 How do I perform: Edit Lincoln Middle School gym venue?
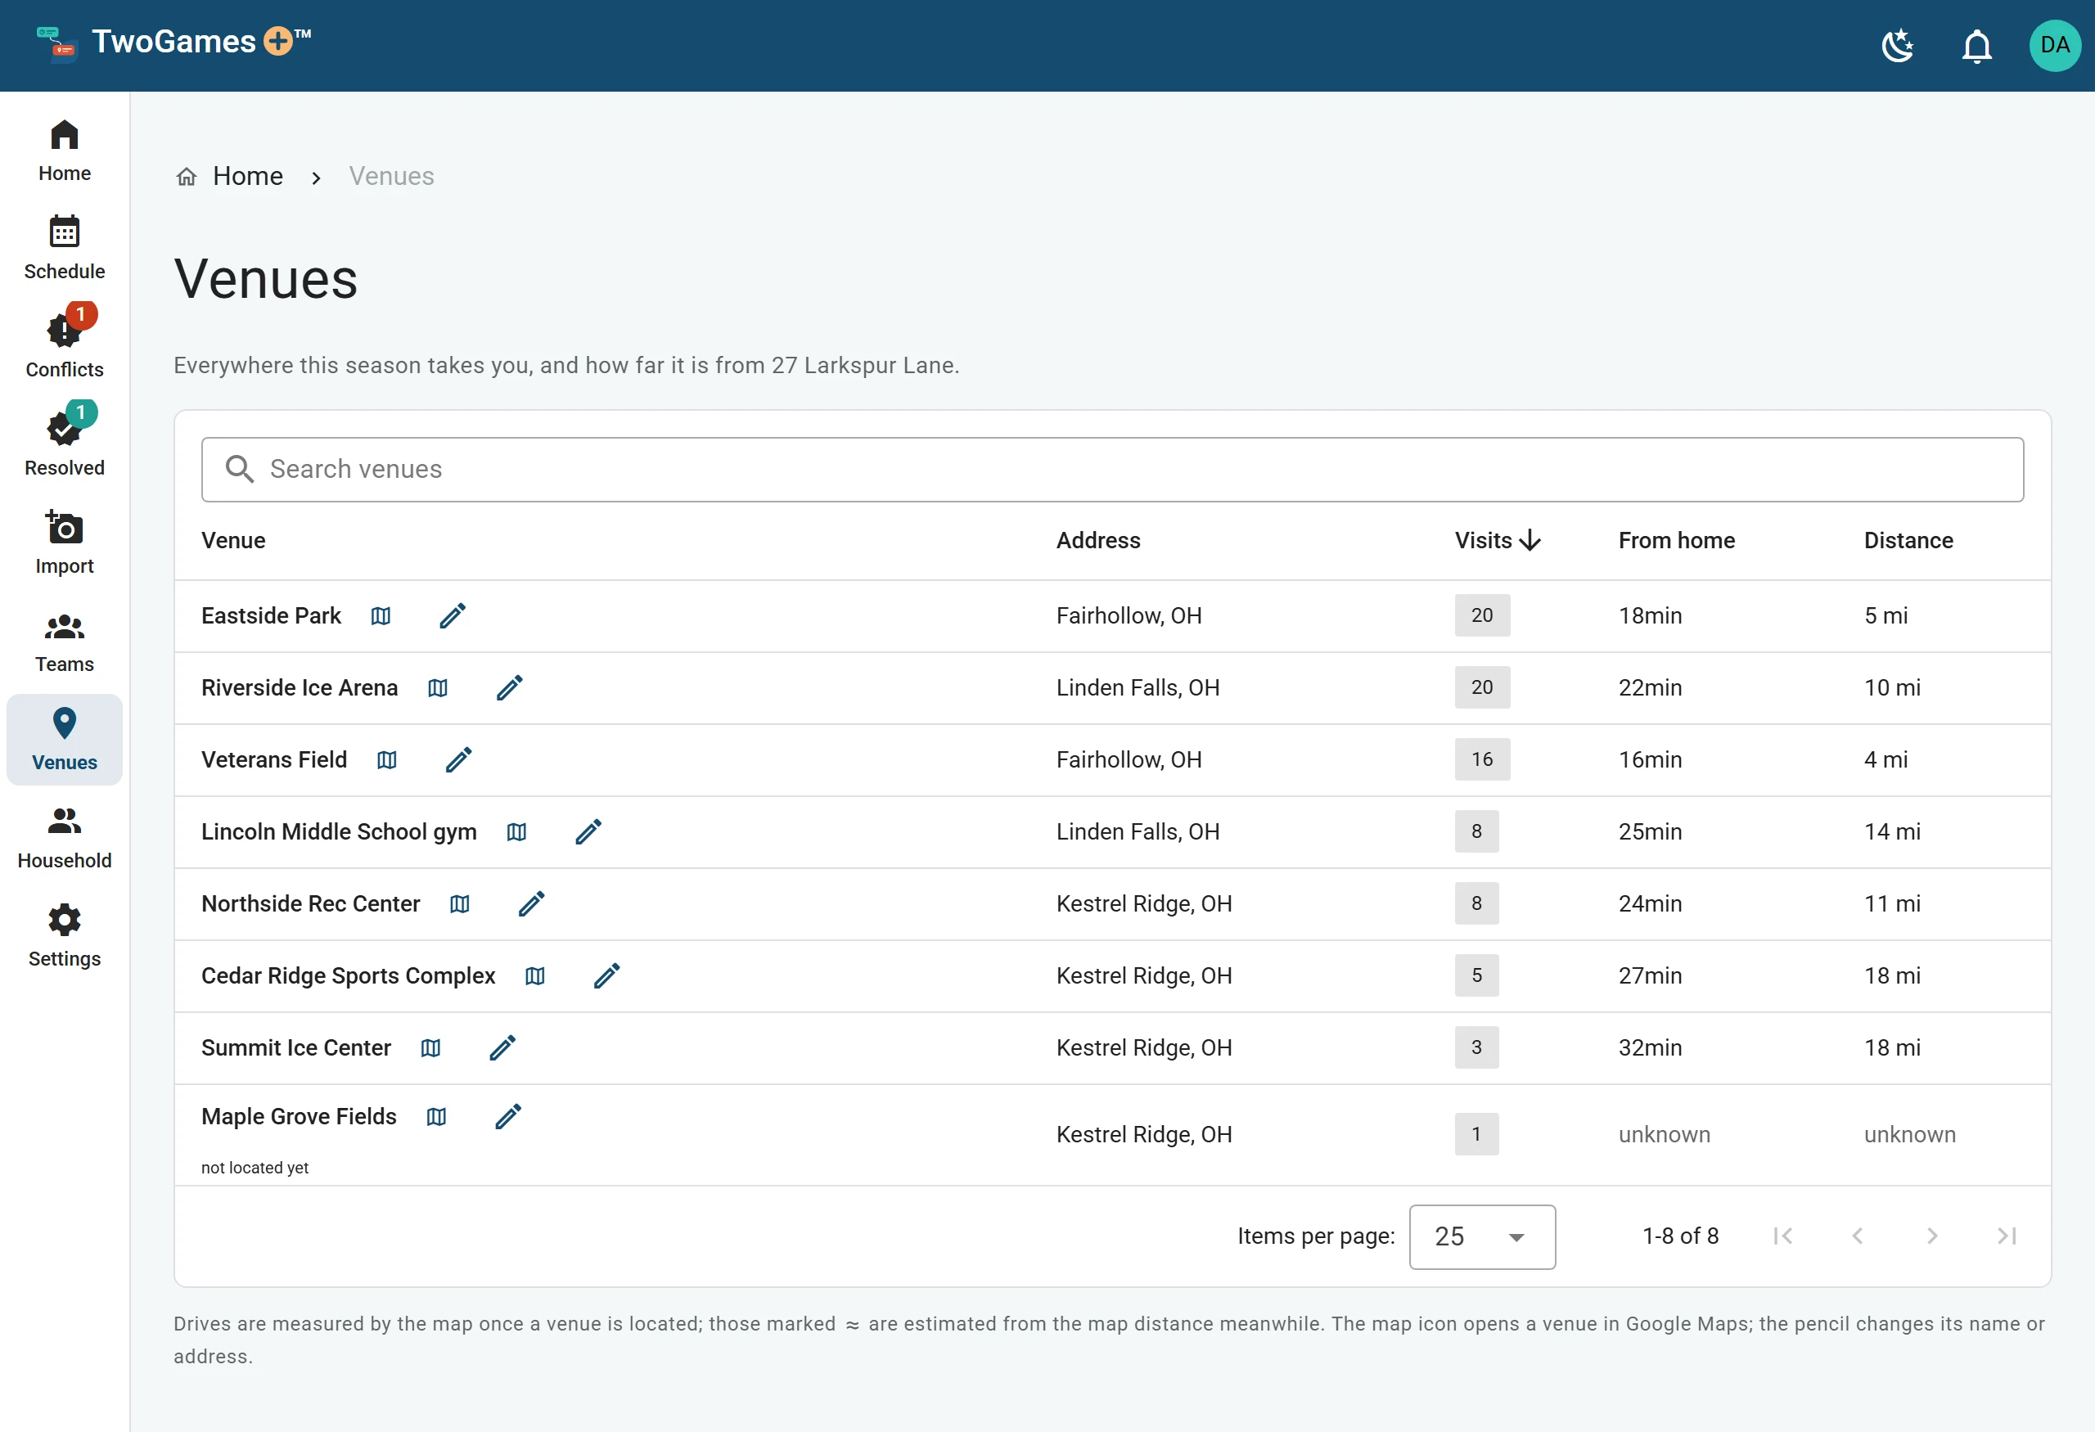588,832
